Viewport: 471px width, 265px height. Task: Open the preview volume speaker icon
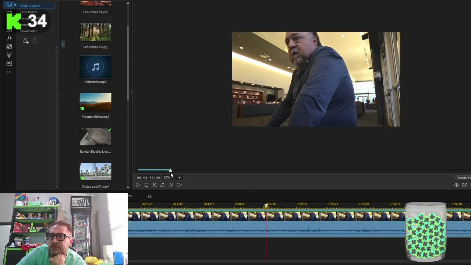coord(456,185)
